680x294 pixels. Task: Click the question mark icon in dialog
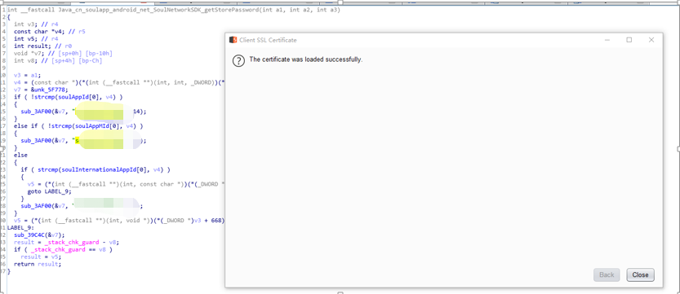(x=238, y=60)
